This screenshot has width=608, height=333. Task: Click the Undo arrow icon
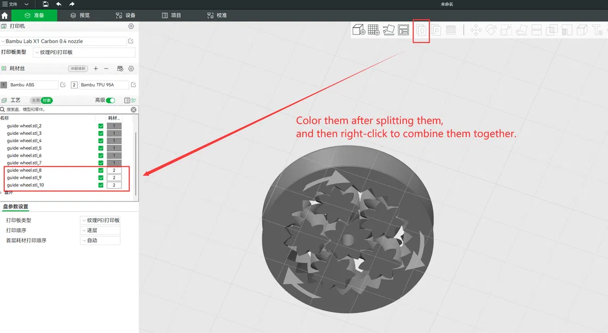59,4
